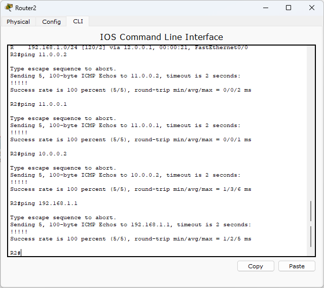
Task: Click the R2# prompt at the bottom
Action: click(x=16, y=253)
